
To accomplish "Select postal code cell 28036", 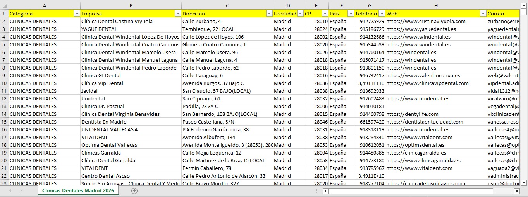I will click(316, 83).
